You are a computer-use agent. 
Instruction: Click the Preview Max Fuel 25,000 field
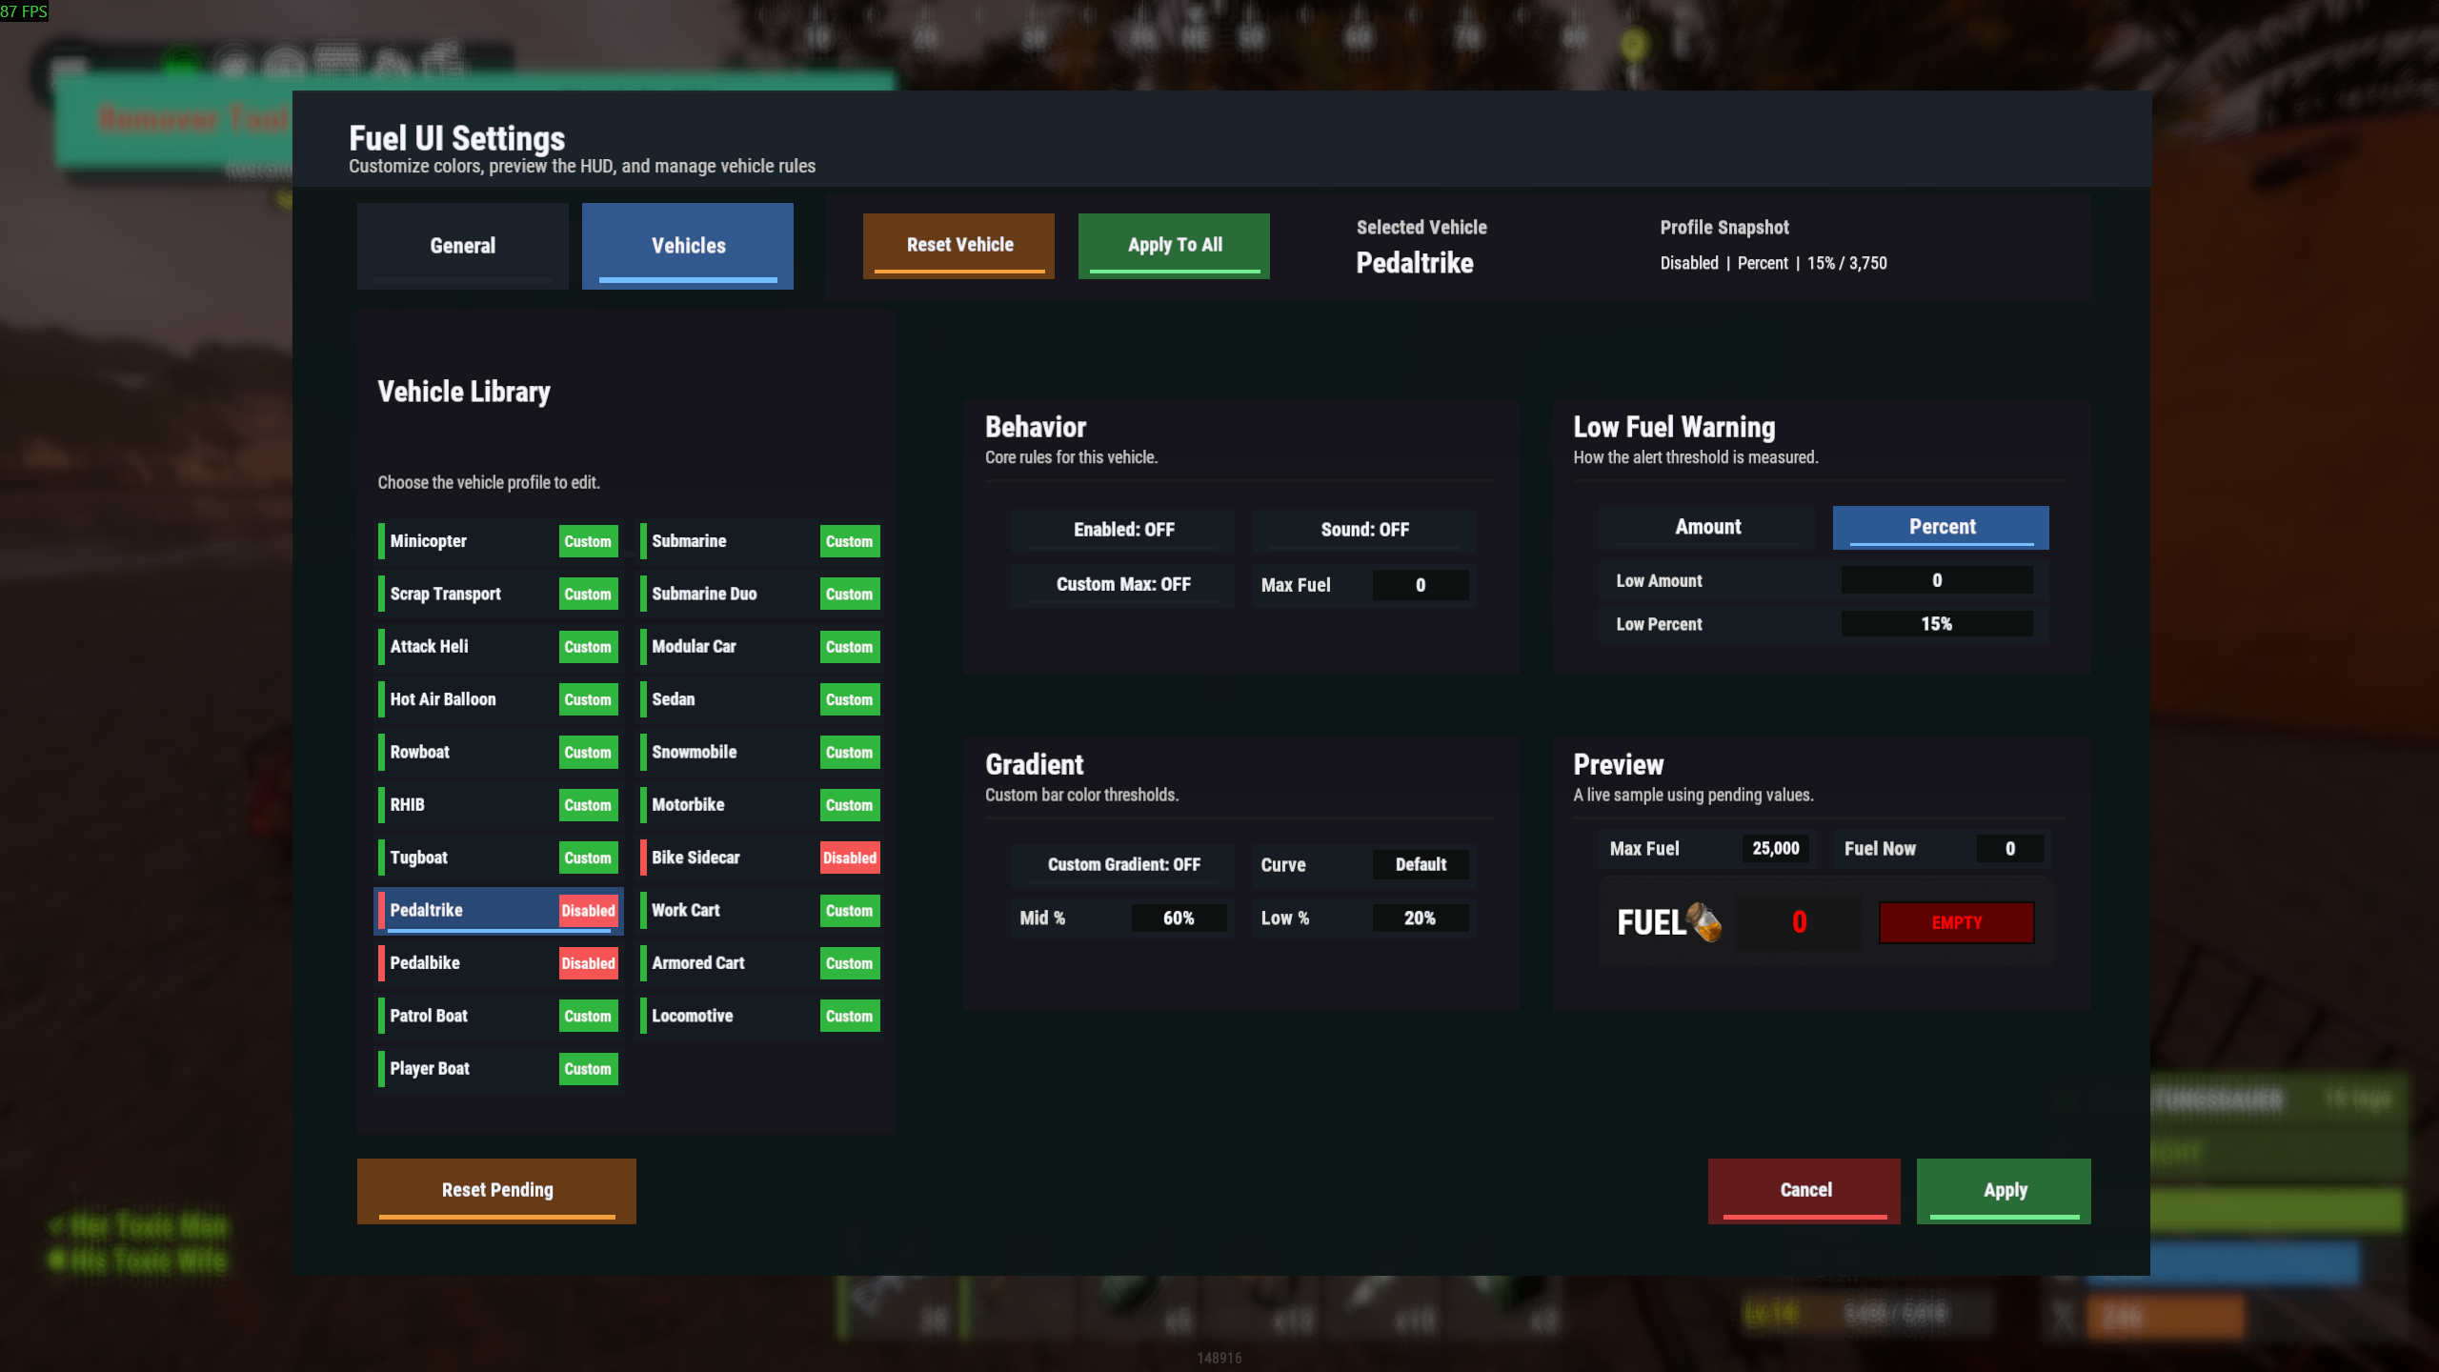1775,848
